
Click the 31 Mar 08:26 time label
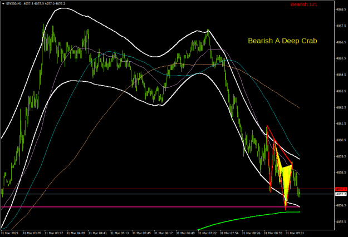point(251,233)
